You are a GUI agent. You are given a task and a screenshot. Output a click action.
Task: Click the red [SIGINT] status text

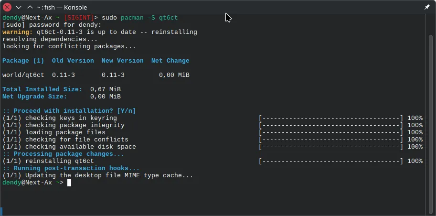[x=79, y=18]
